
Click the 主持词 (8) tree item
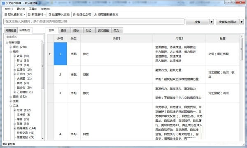pyautogui.click(x=23, y=115)
